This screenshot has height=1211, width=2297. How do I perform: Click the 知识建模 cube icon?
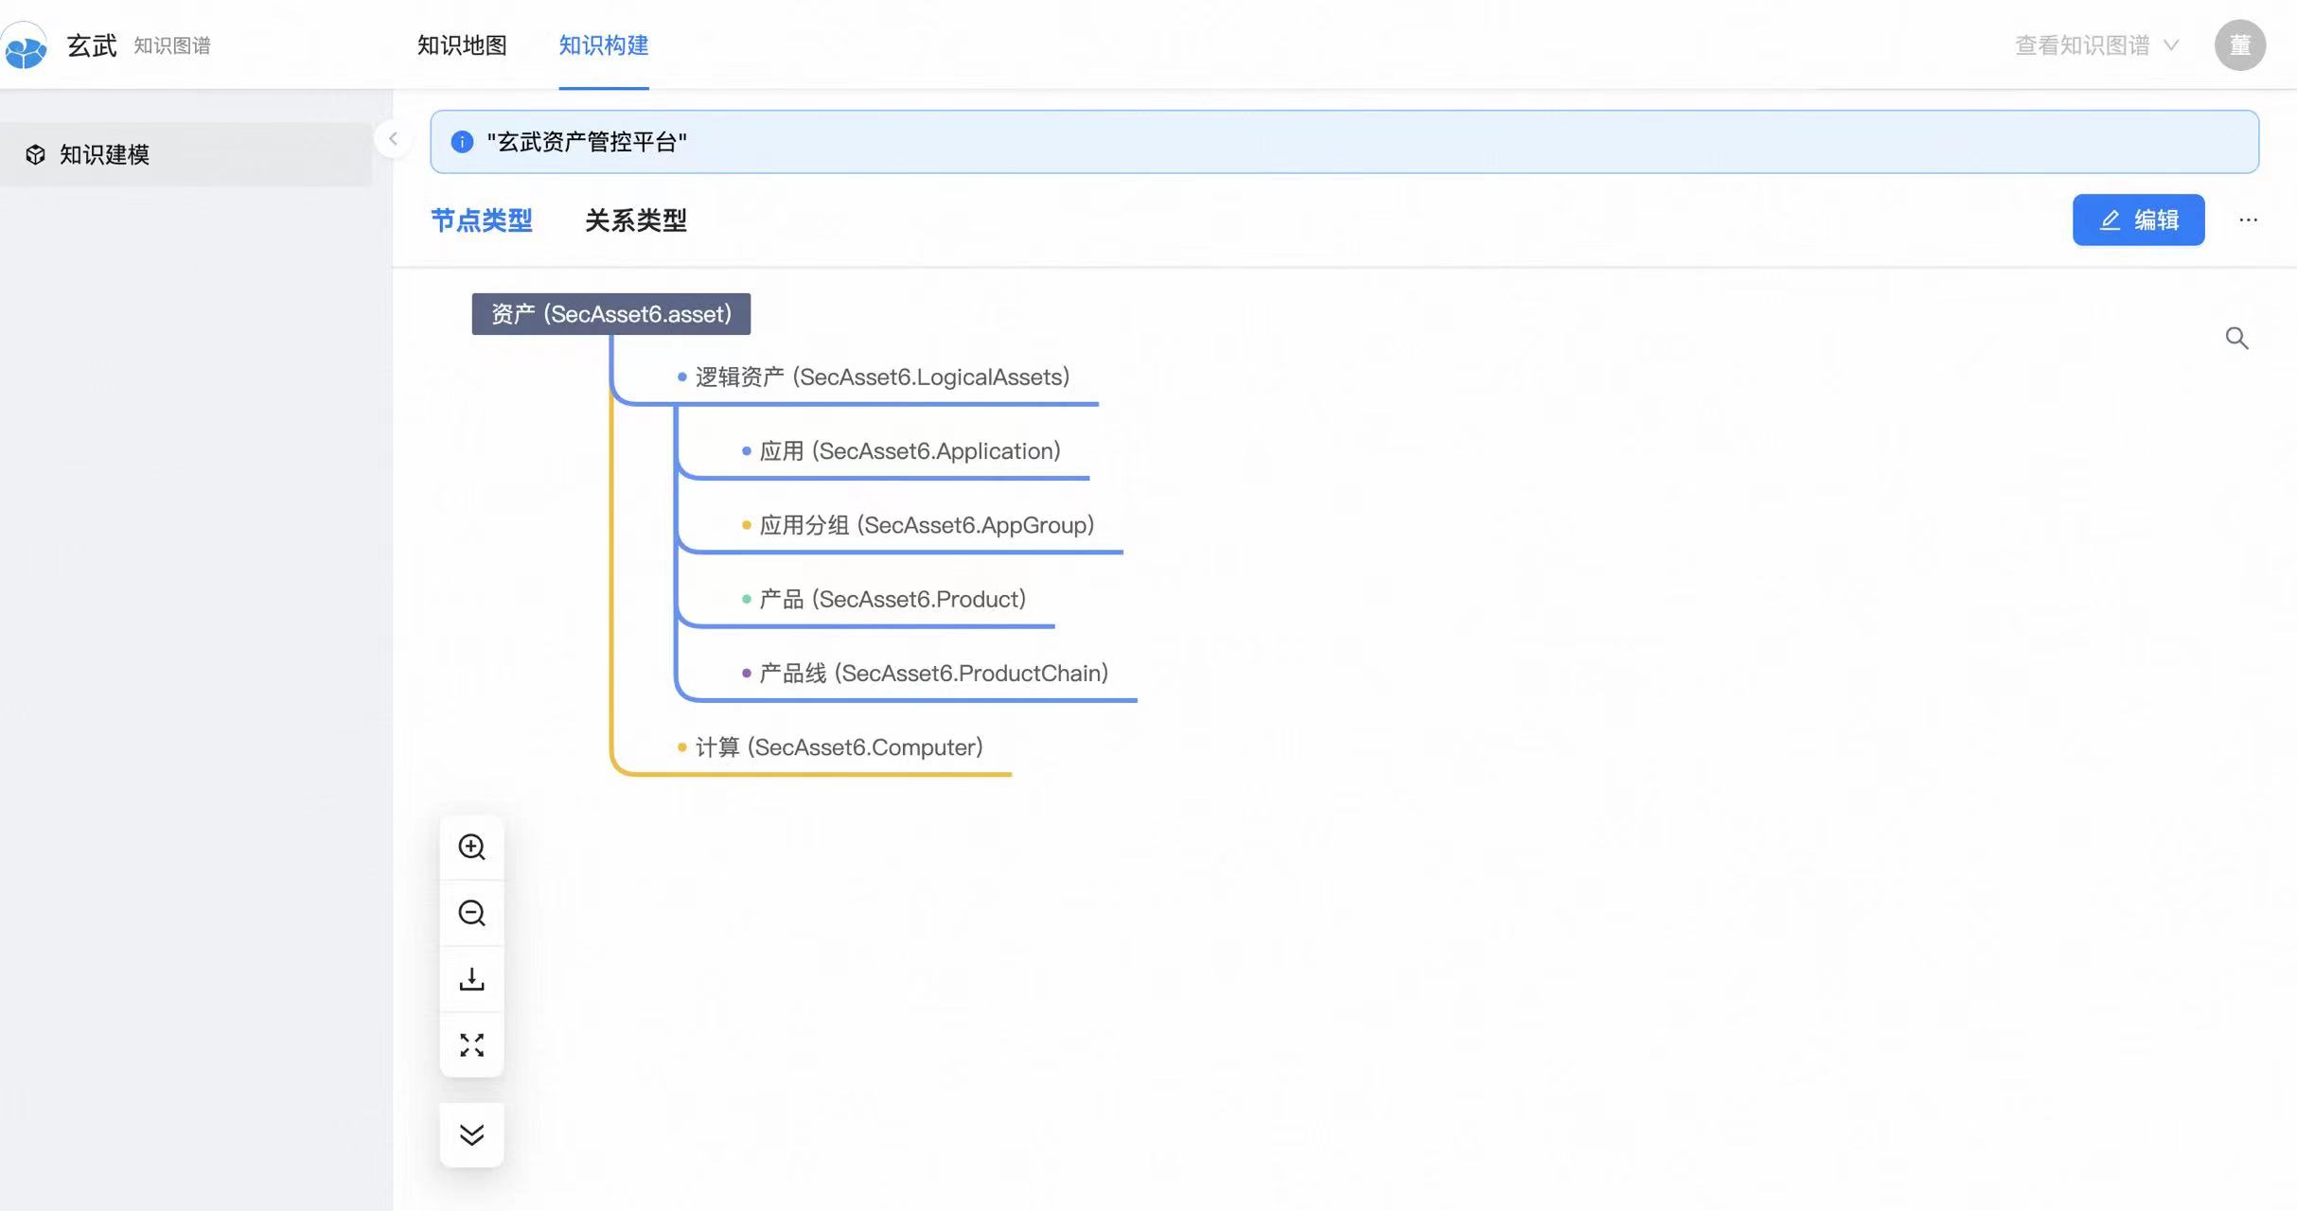tap(35, 154)
